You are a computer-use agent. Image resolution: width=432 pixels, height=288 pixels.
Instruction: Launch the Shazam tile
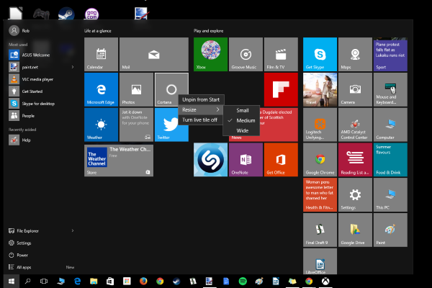click(210, 160)
